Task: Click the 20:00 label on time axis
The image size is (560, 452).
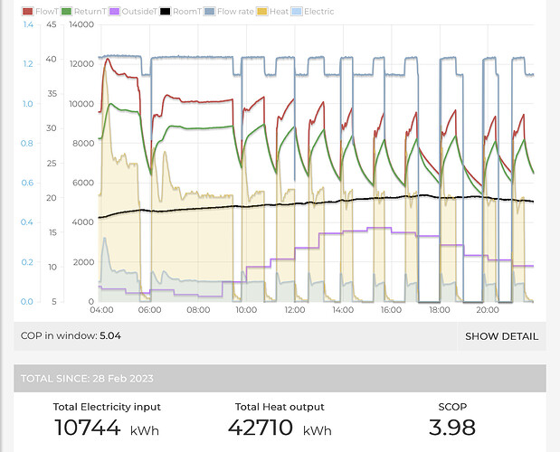Action: tap(487, 310)
